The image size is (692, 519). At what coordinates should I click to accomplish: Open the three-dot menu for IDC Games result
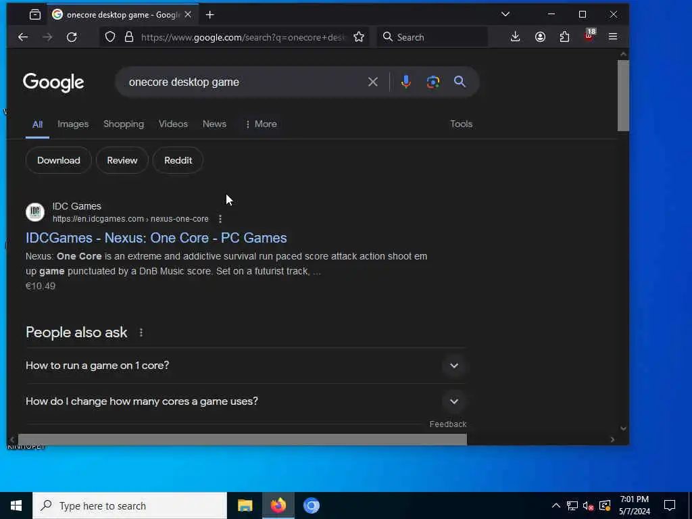coord(220,219)
